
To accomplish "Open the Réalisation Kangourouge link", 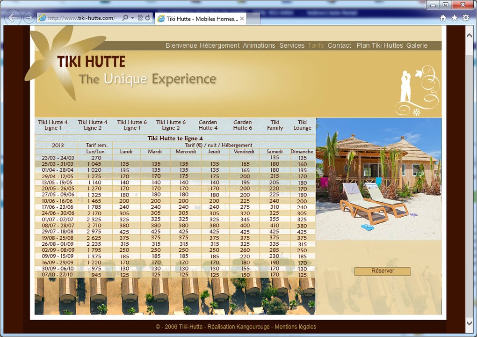I will click(x=238, y=327).
